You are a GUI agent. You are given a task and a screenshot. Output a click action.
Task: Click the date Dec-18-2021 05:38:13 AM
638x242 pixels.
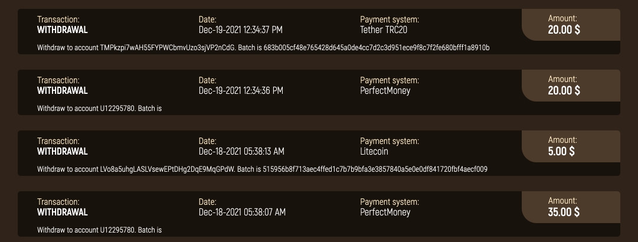coord(241,151)
